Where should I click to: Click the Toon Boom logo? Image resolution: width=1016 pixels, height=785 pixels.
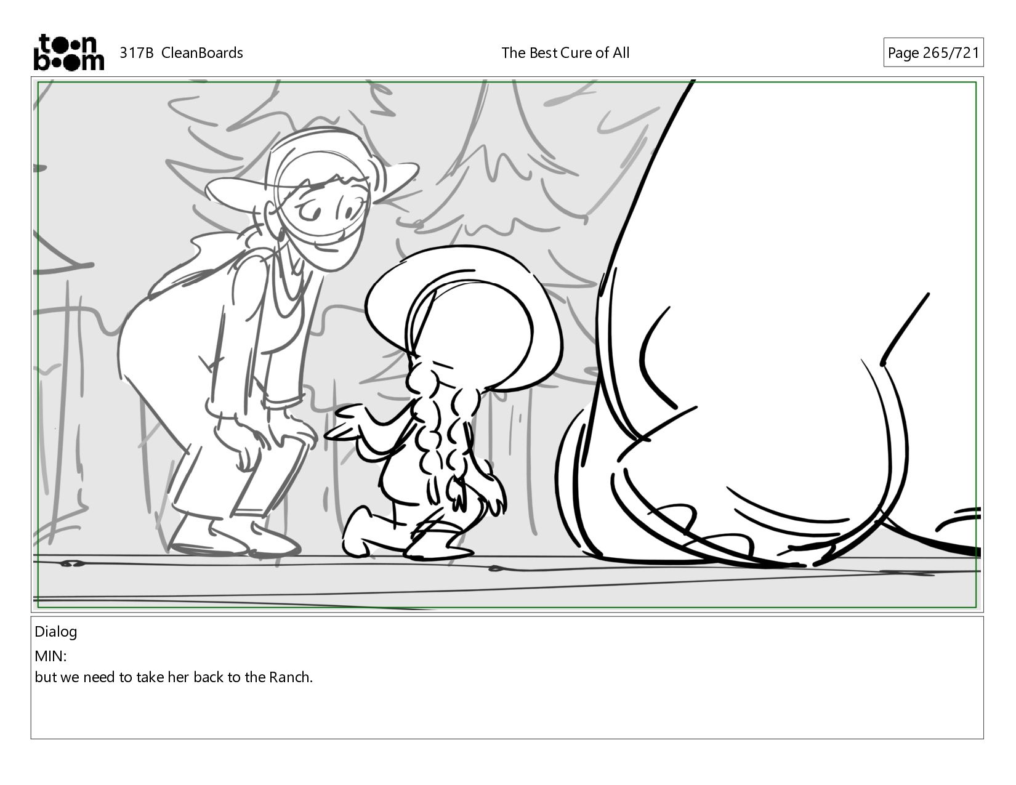tap(68, 52)
